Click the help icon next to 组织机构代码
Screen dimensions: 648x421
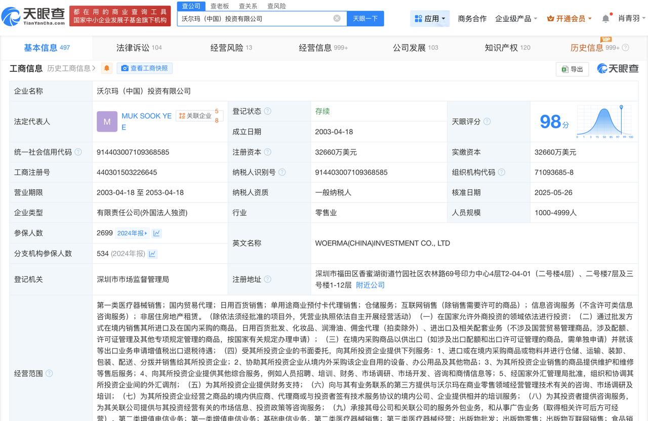[501, 172]
